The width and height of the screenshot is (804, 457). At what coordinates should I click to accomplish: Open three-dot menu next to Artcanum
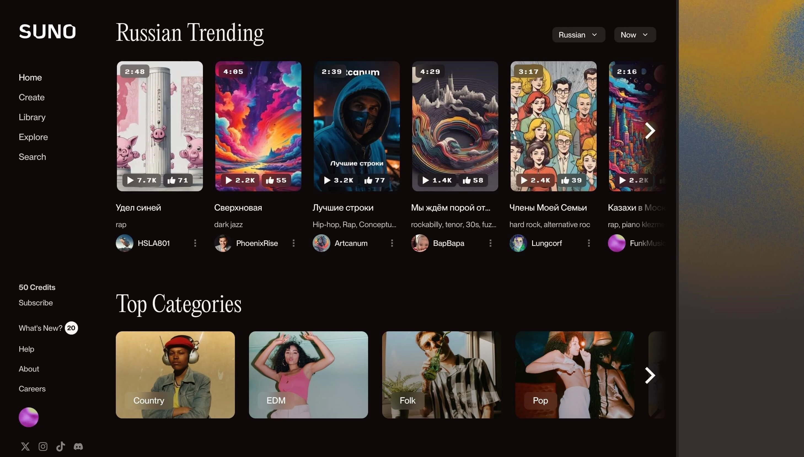point(392,243)
